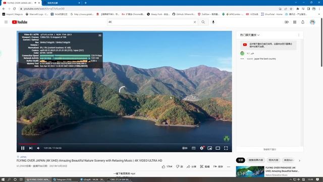Screen dimensions: 323x182
Task: Select the fourth cut-off filter chip
Action: point(289,160)
